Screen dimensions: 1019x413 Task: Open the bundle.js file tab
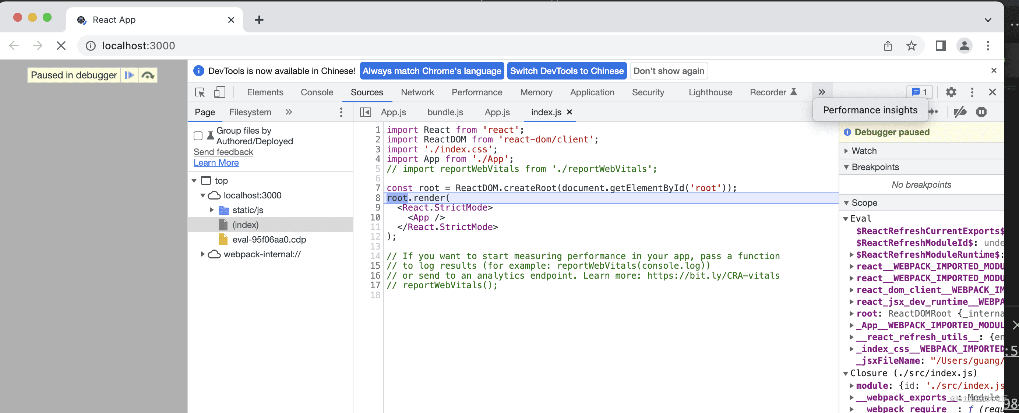[445, 112]
